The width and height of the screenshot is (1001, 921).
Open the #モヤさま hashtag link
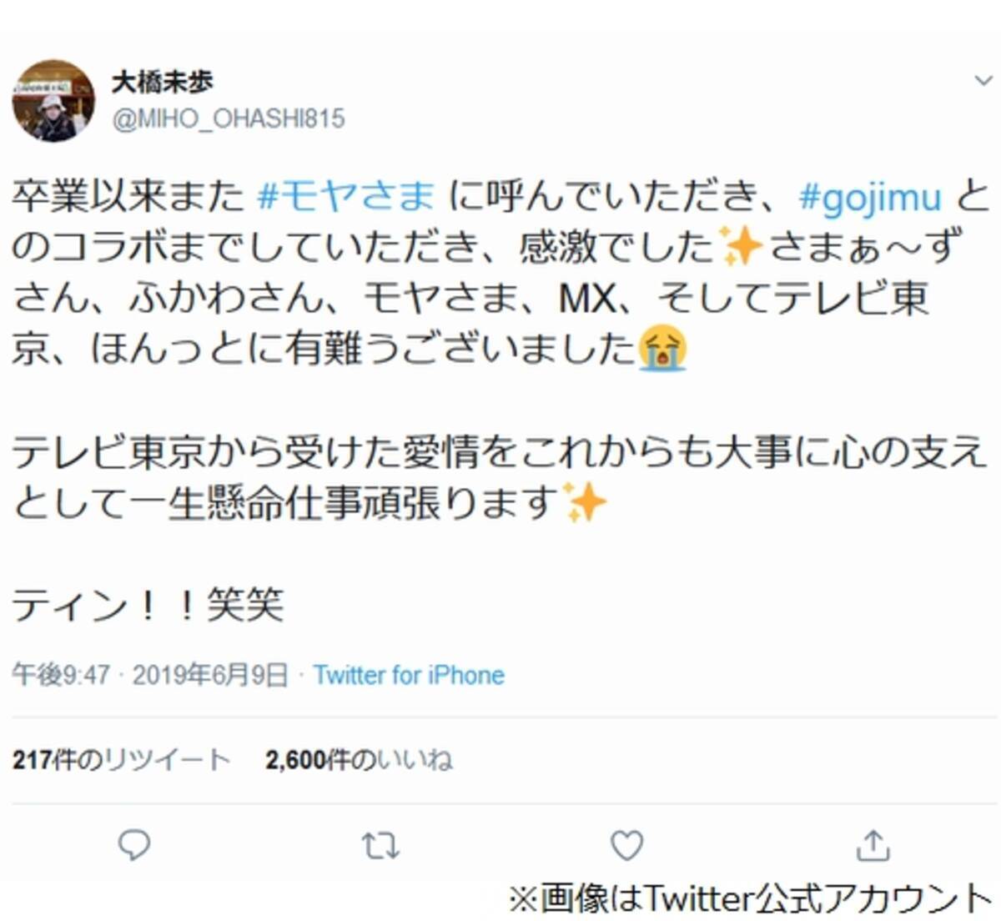(x=346, y=197)
